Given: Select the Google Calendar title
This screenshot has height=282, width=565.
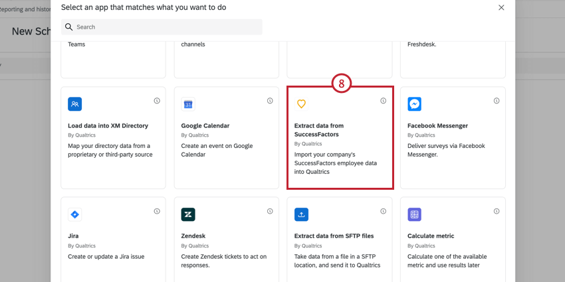Looking at the screenshot, I should pos(205,126).
